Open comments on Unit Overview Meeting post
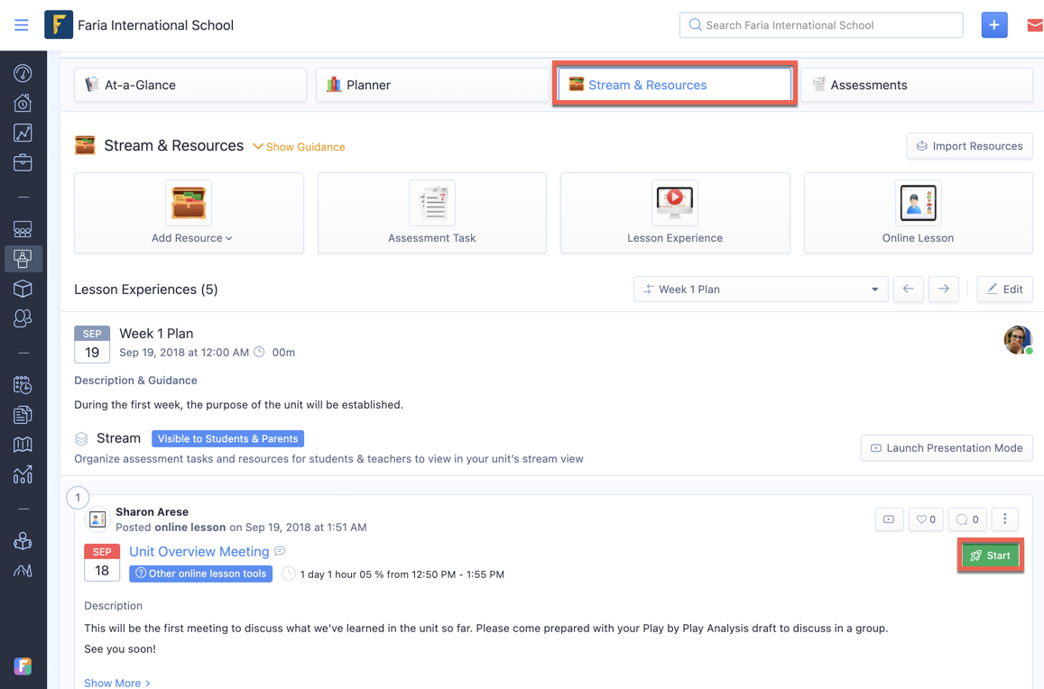Image resolution: width=1044 pixels, height=689 pixels. pyautogui.click(x=967, y=519)
